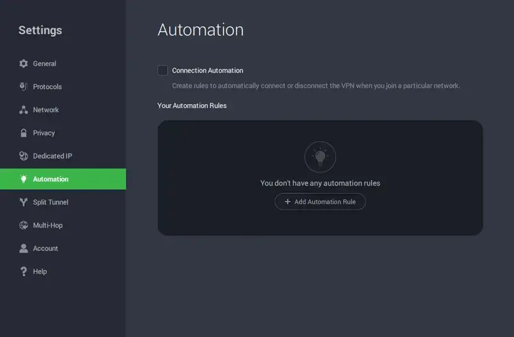Viewport: 514px width, 337px height.
Task: Click the Network nodes icon
Action: [24, 110]
